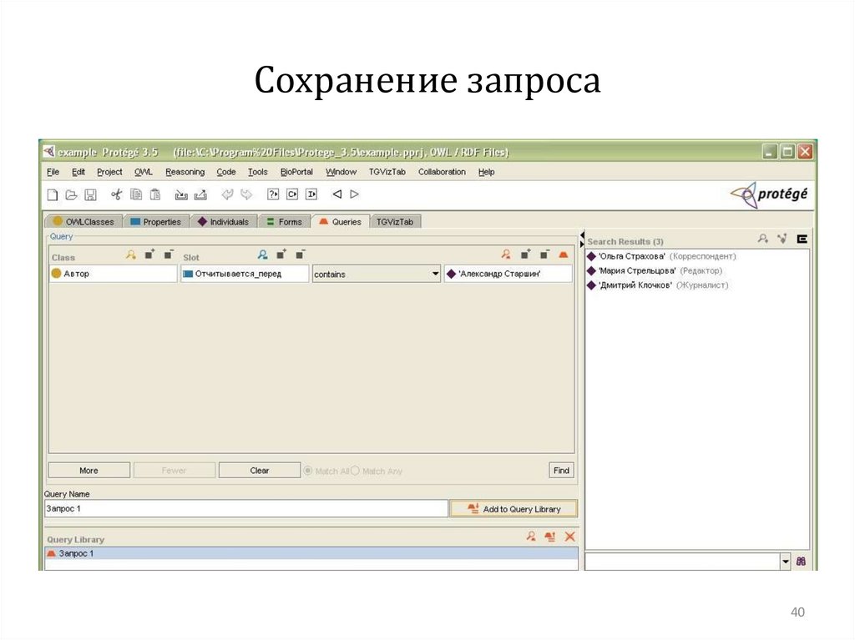Click the black left arrow toolbar icon
855x640 pixels.
(337, 194)
